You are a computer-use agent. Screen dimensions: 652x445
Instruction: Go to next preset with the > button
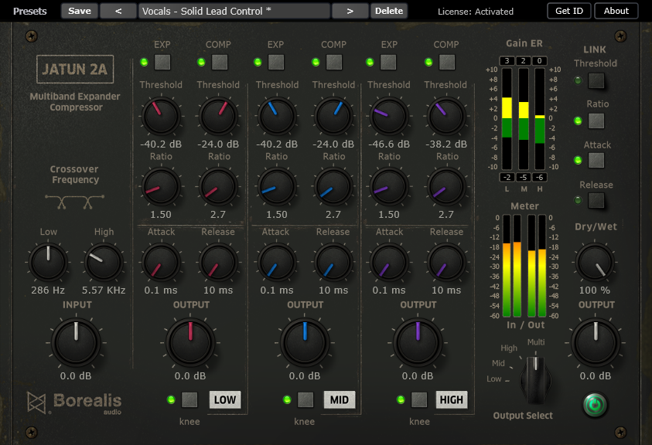(350, 11)
